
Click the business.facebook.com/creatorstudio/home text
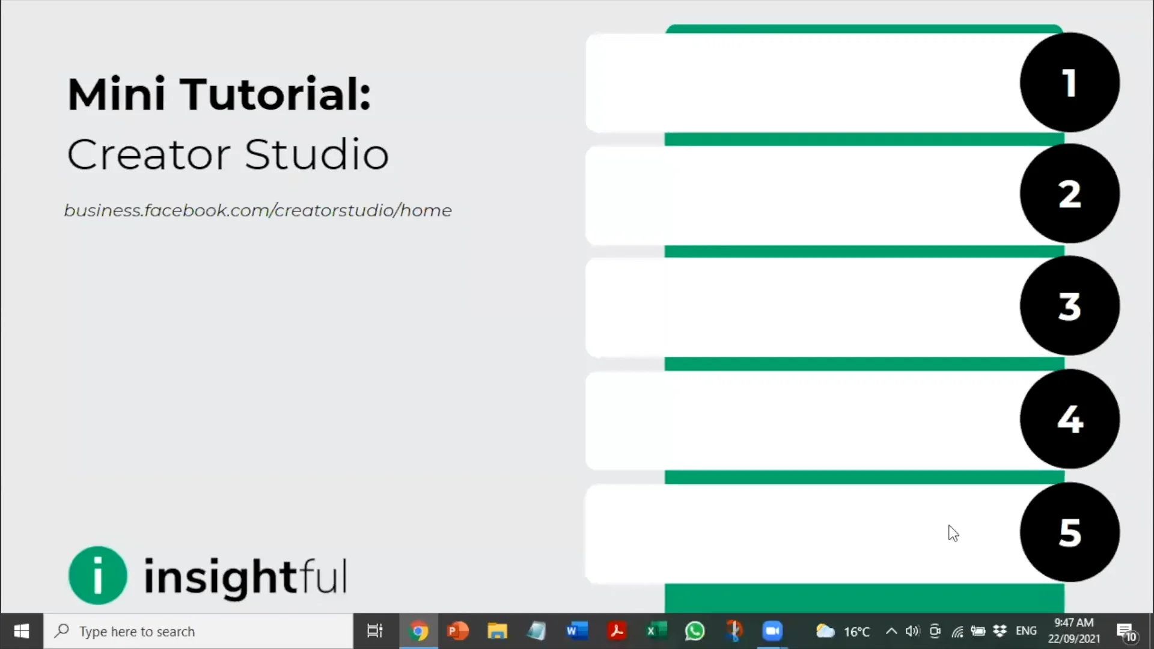pos(258,211)
